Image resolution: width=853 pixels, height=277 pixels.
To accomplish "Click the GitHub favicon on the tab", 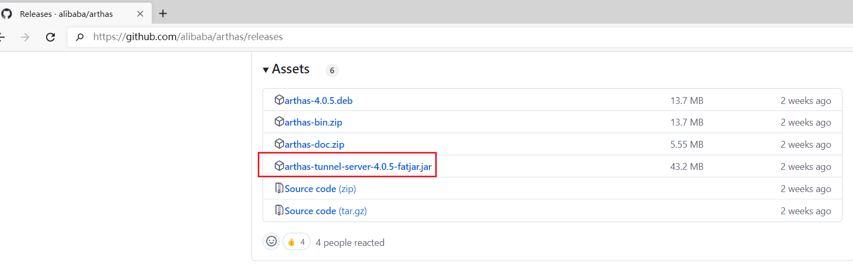I will click(6, 14).
